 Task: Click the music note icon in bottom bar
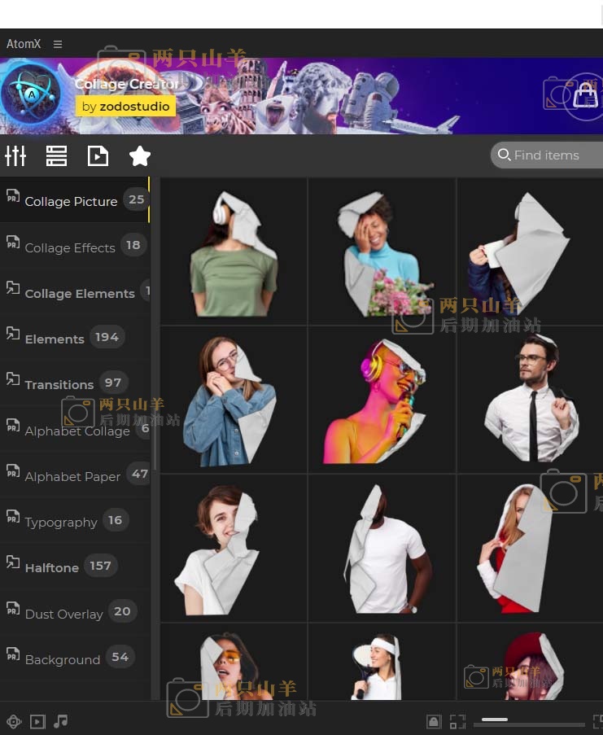61,721
